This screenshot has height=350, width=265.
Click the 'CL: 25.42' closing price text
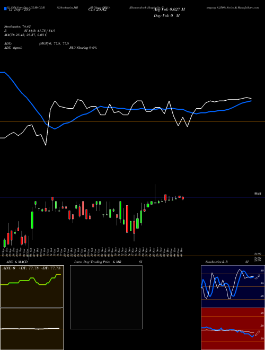point(98,10)
